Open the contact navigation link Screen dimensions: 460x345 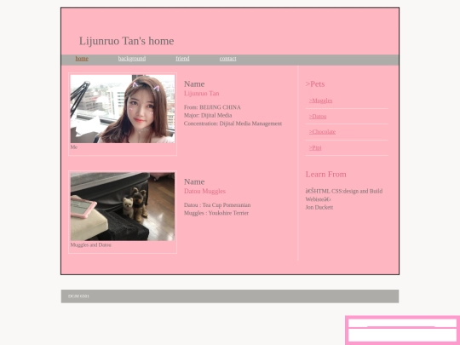pyautogui.click(x=227, y=59)
